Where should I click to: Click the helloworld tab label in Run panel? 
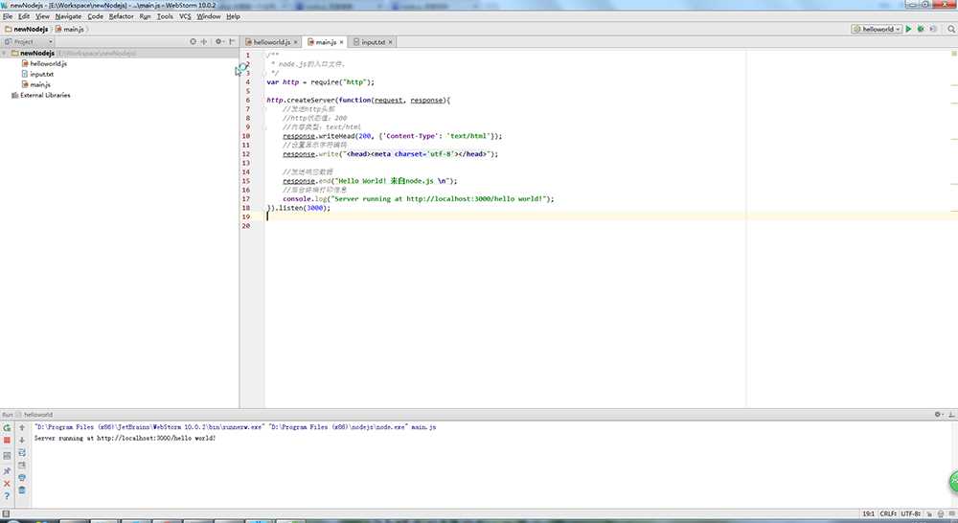click(x=38, y=414)
